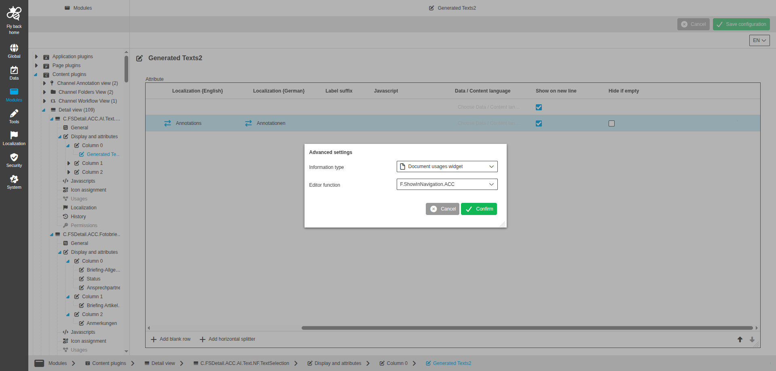Screen dimensions: 776x371
Task: Click Add blank row
Action: pos(171,339)
